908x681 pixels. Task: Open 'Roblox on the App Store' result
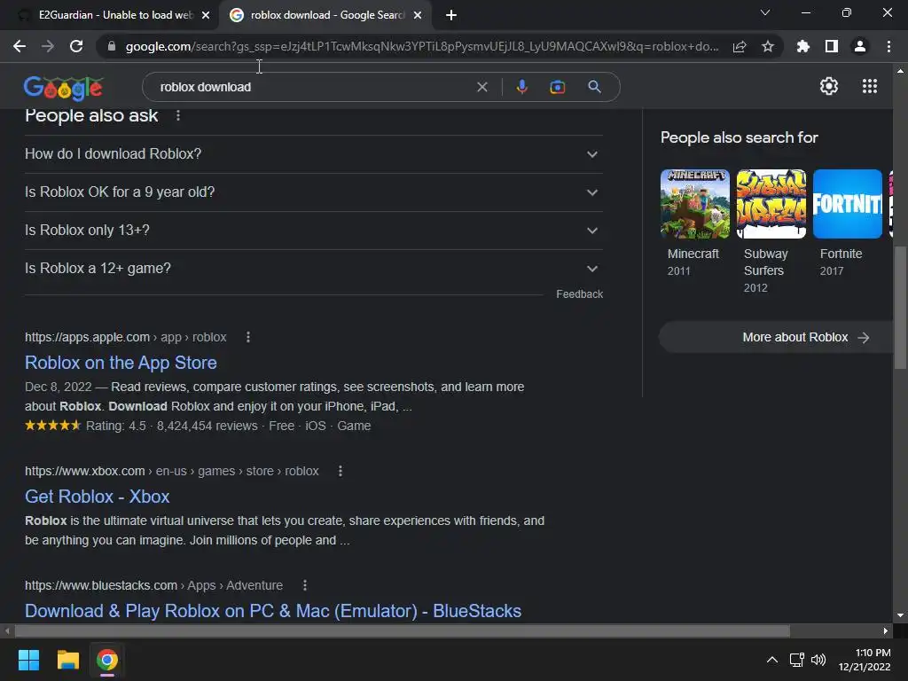[121, 363]
